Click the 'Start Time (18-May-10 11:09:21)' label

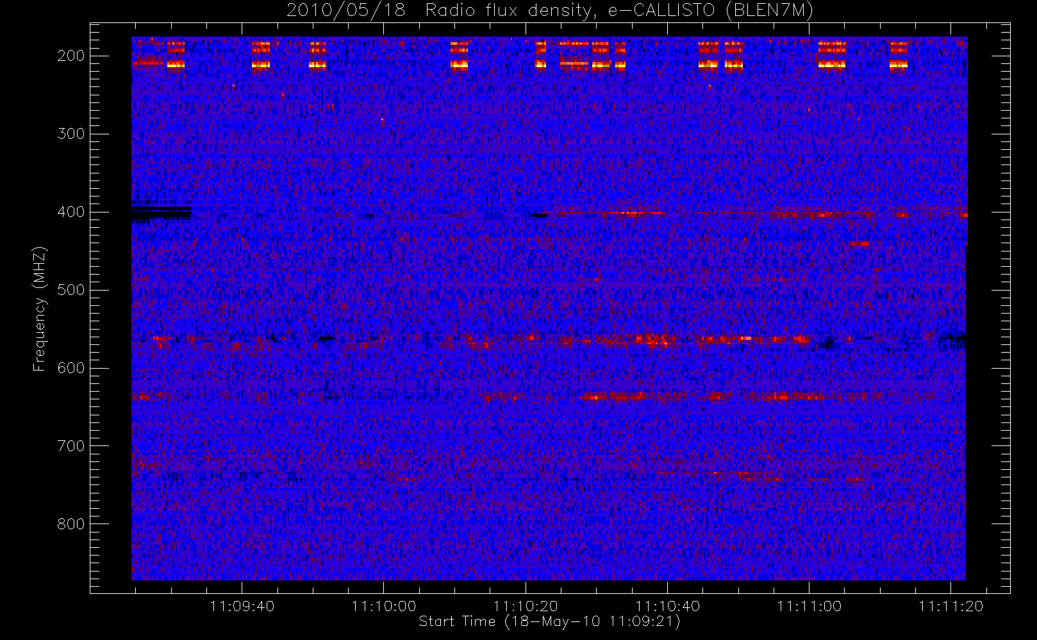[x=549, y=621]
